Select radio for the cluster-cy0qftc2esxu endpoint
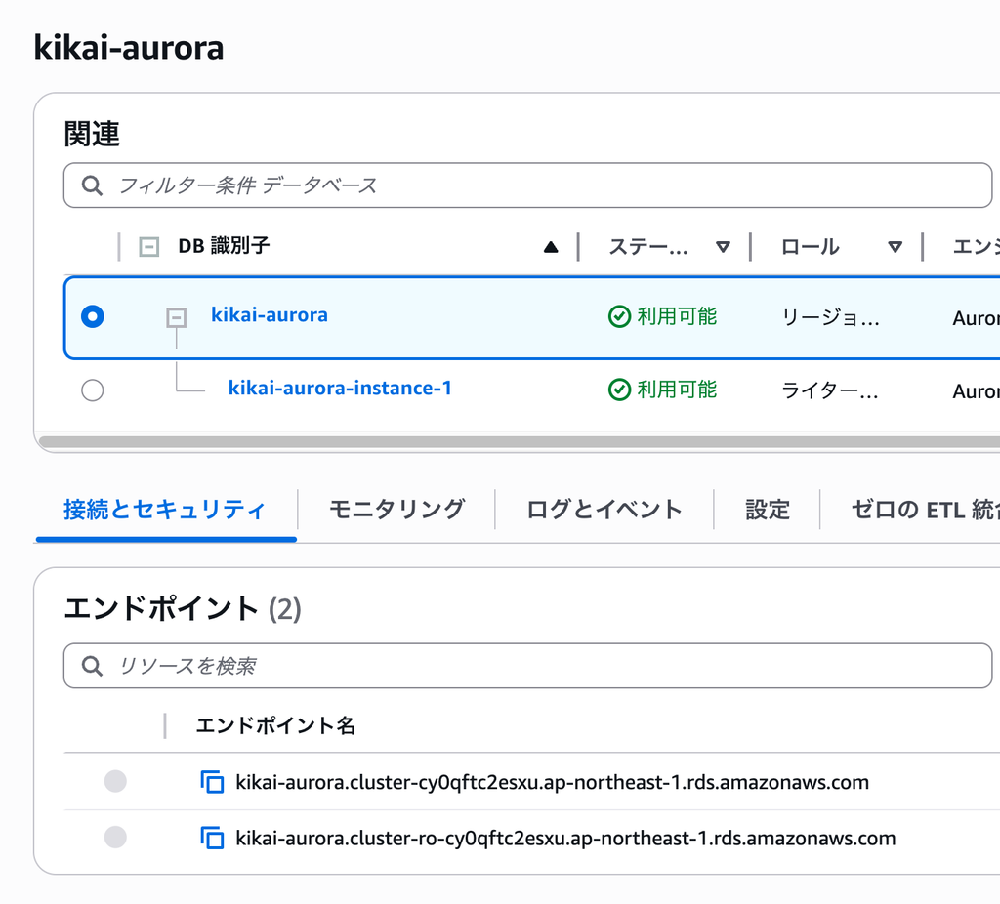Viewport: 1000px width, 904px height. tap(115, 781)
